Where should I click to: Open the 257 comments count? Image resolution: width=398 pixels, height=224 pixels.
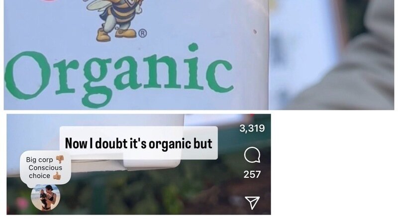tap(252, 175)
